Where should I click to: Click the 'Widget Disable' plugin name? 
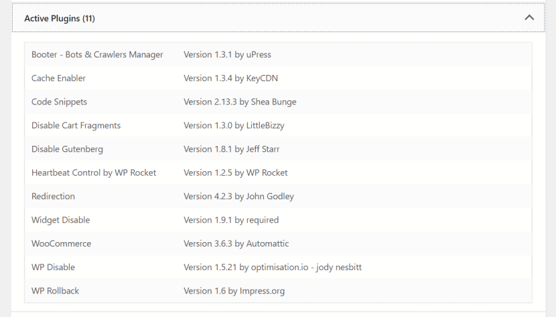pos(61,220)
